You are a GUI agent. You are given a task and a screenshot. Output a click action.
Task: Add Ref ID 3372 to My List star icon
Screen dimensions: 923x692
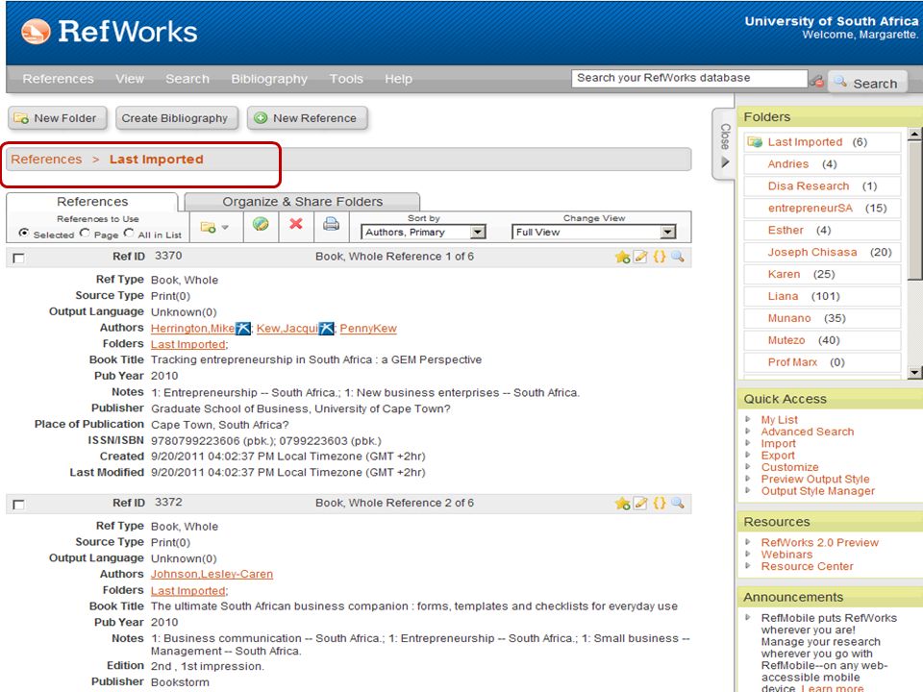click(622, 503)
